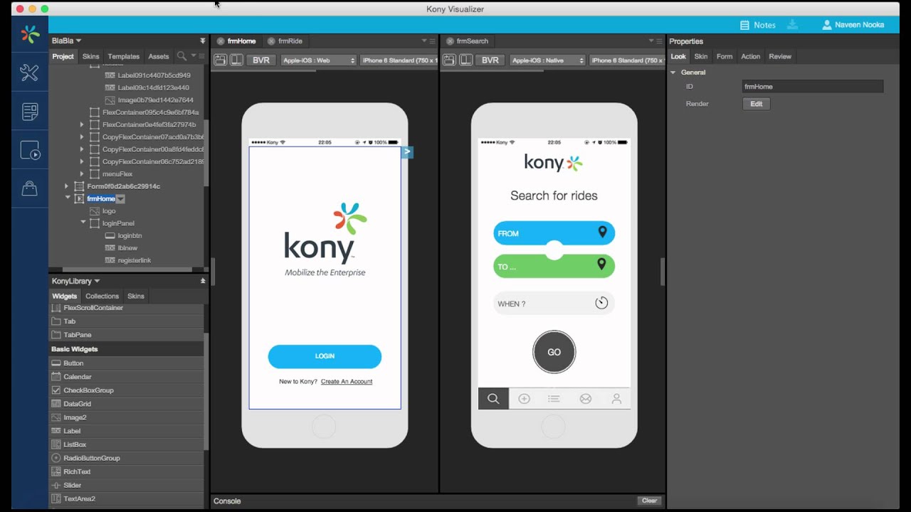
Task: Pin the BlaBla project panel
Action: (203, 41)
